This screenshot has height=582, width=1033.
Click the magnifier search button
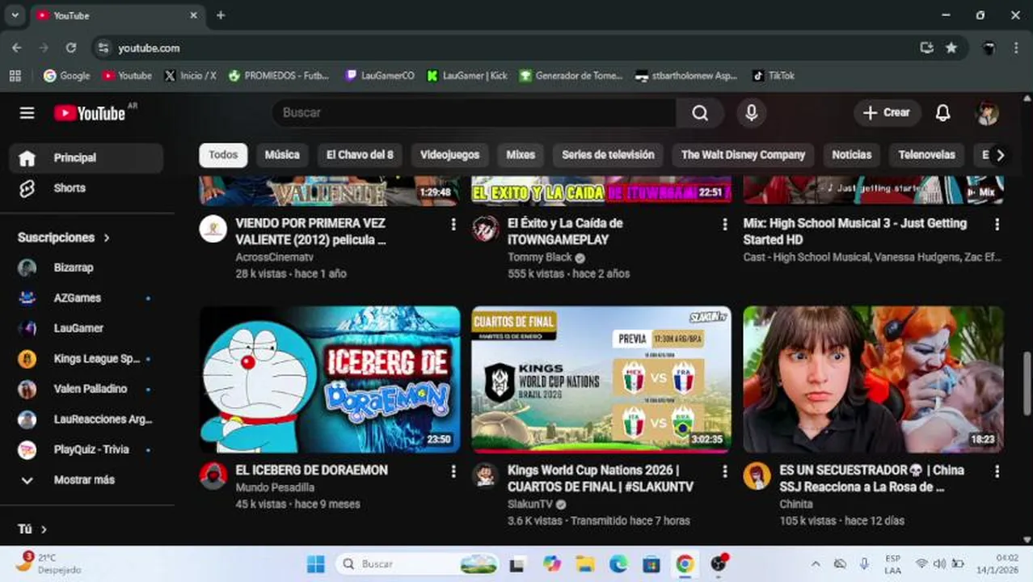(x=700, y=113)
